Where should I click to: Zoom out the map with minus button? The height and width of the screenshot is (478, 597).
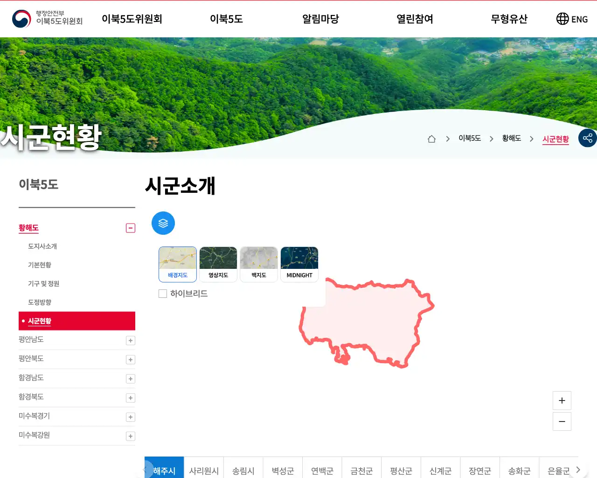click(x=562, y=422)
